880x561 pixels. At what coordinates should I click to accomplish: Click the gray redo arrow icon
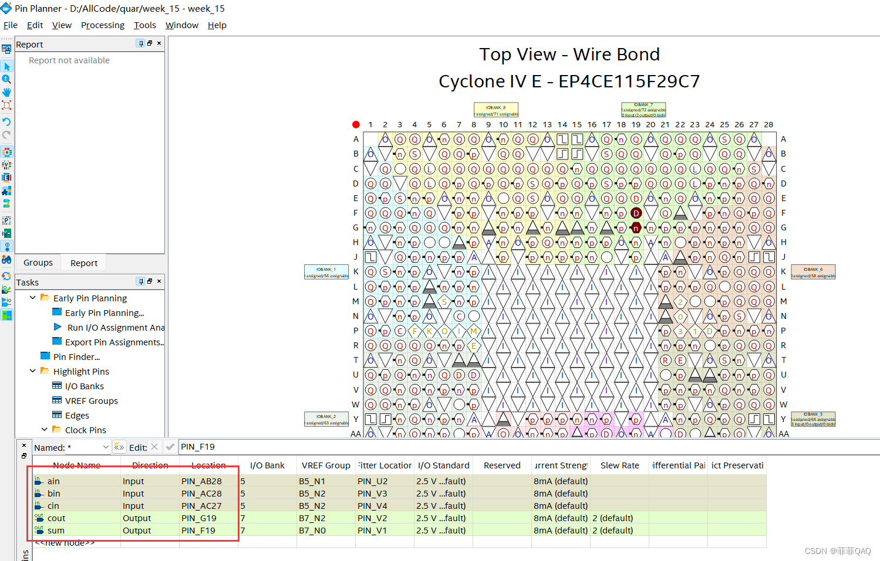[6, 135]
